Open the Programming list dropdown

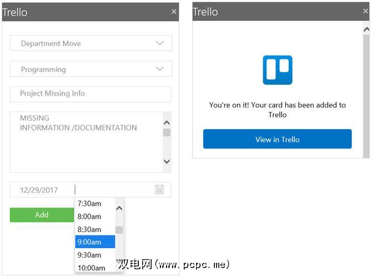pyautogui.click(x=160, y=69)
